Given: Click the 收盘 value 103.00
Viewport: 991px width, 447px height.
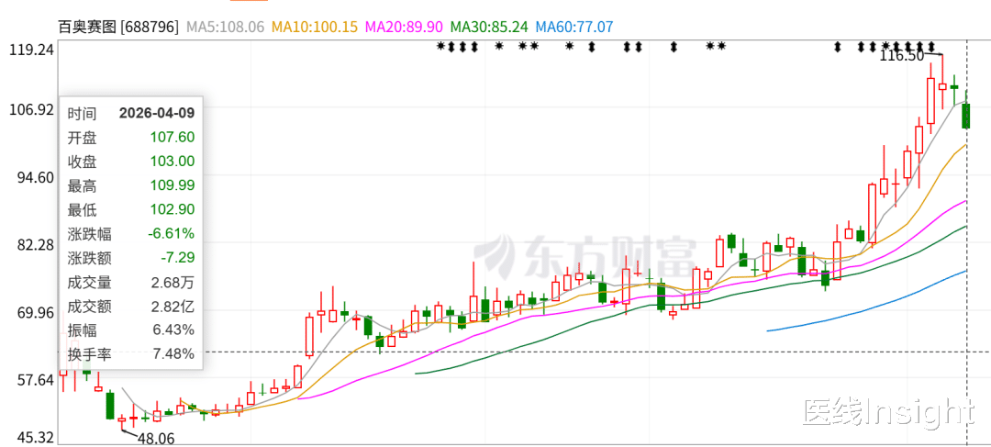Looking at the screenshot, I should click(172, 162).
